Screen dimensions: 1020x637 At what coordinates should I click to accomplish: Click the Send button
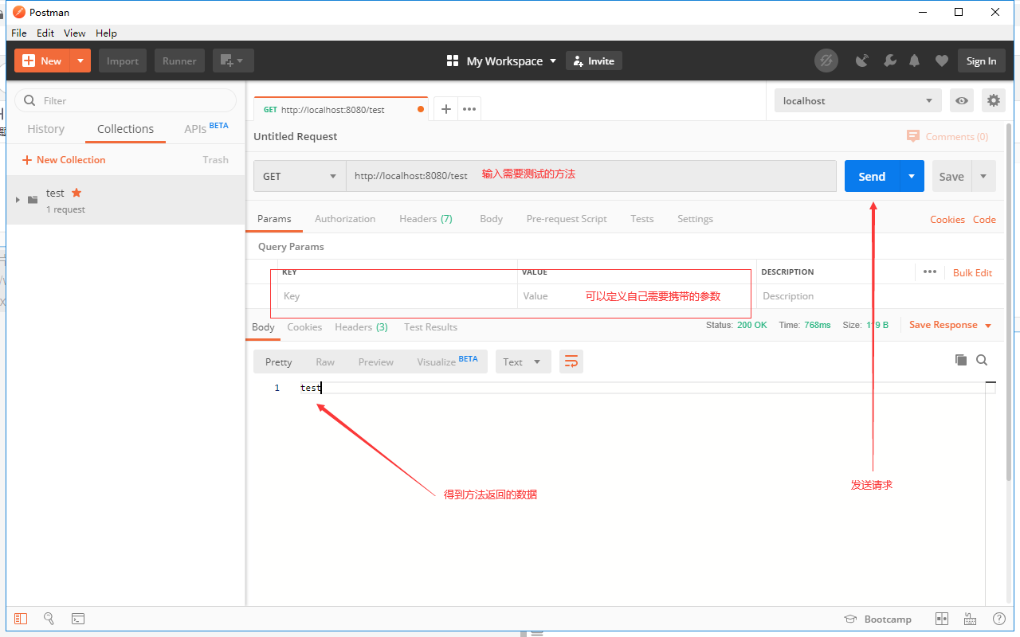871,176
